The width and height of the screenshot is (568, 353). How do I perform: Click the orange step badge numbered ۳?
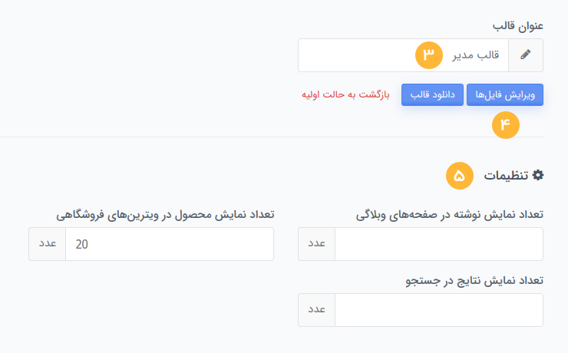coord(430,55)
